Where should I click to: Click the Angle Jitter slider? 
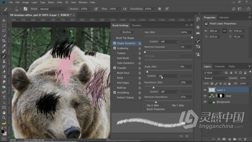tap(168, 71)
